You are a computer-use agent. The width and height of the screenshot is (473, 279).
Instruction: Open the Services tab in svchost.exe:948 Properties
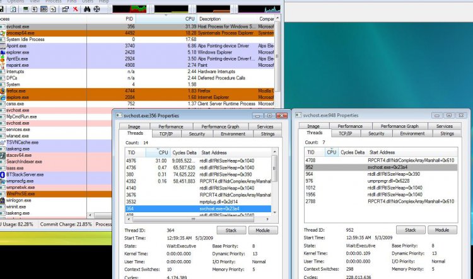(x=445, y=126)
